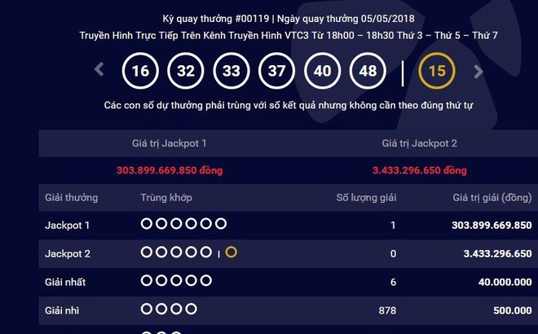Click the Số lượng giải column header

(x=366, y=198)
